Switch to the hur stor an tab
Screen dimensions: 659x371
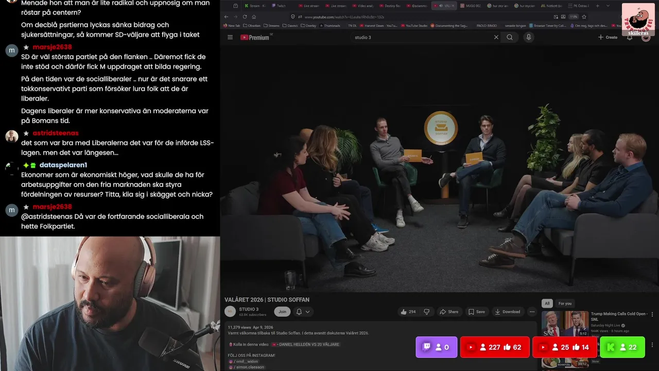pyautogui.click(x=497, y=6)
